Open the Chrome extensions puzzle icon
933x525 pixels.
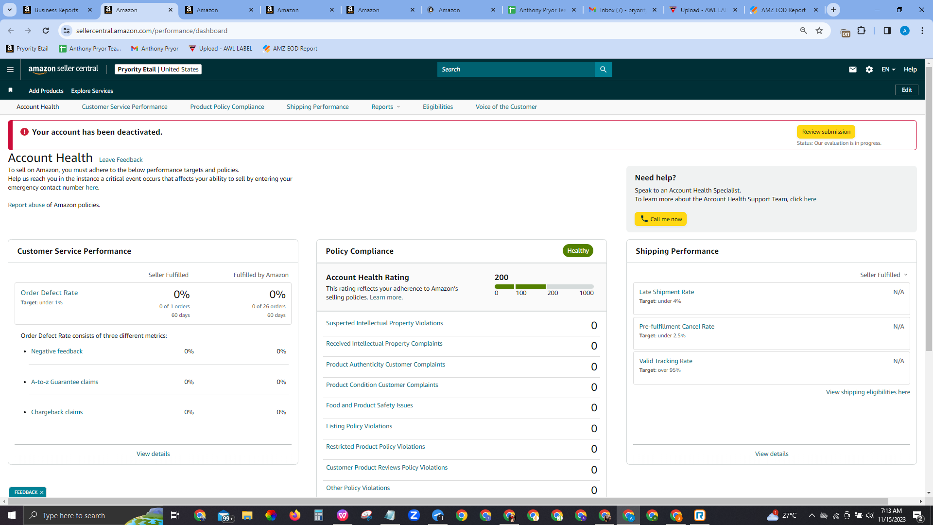[x=862, y=31]
